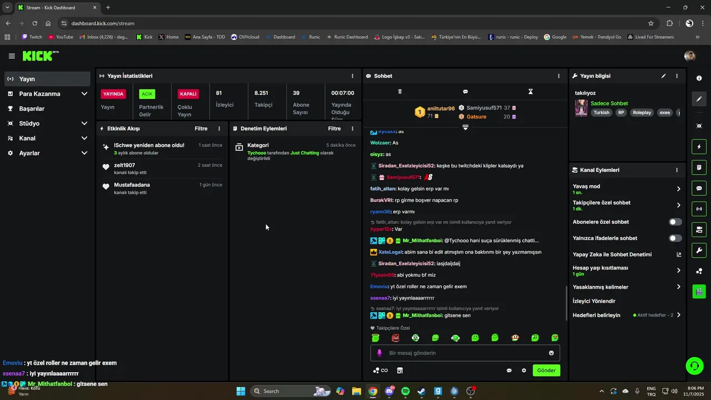
Task: Click İzleyici Yönlendir
Action: [594, 301]
